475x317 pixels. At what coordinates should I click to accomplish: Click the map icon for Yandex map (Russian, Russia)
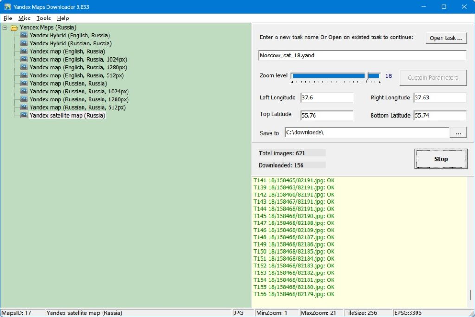pos(24,83)
